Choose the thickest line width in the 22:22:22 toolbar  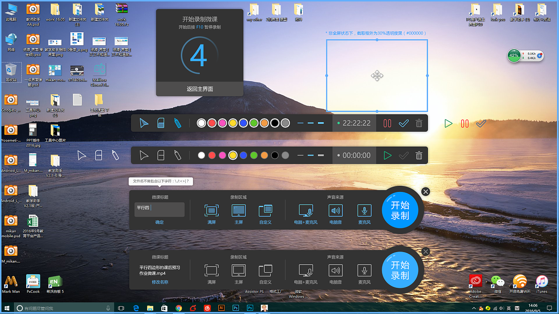pyautogui.click(x=321, y=123)
